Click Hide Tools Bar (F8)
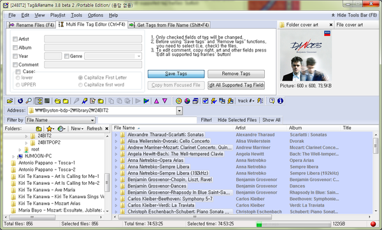The width and height of the screenshot is (382, 230). pyautogui.click(x=354, y=15)
